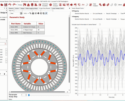Open the Data Logging Setup tab
125x101 pixels.
pos(32,8)
